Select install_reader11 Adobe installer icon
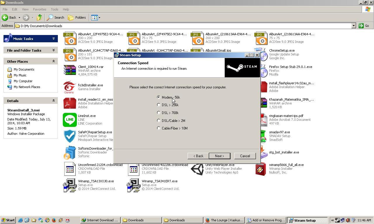Image resolution: width=374 pixels, height=224 pixels. tap(70, 103)
